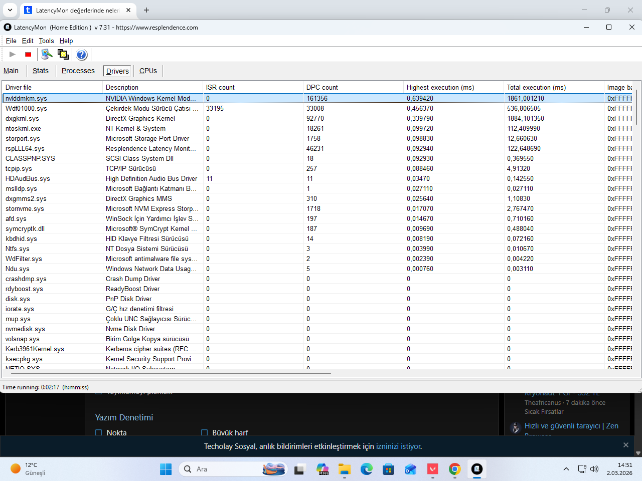Open a new Chrome tab
Image resolution: width=642 pixels, height=481 pixels.
pyautogui.click(x=146, y=10)
